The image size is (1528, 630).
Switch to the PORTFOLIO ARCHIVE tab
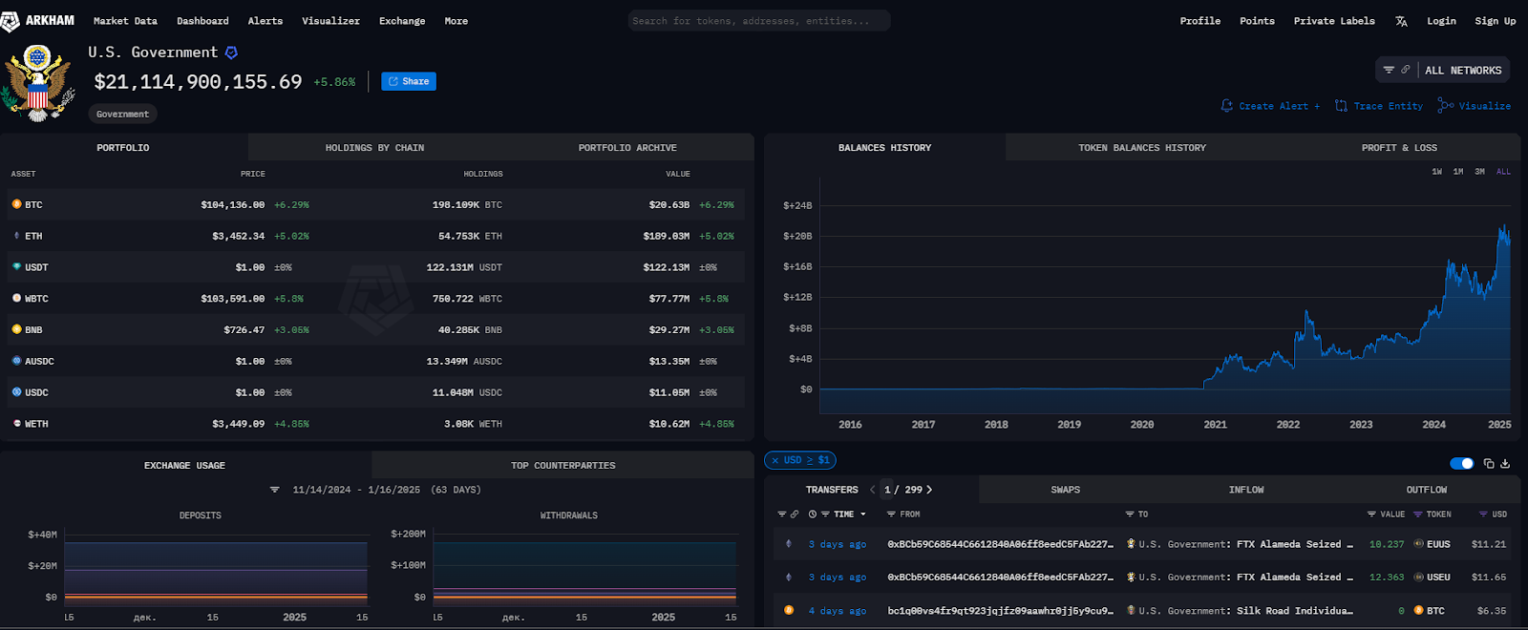(x=627, y=148)
